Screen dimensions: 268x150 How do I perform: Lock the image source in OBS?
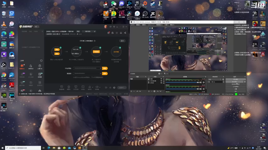(164, 79)
